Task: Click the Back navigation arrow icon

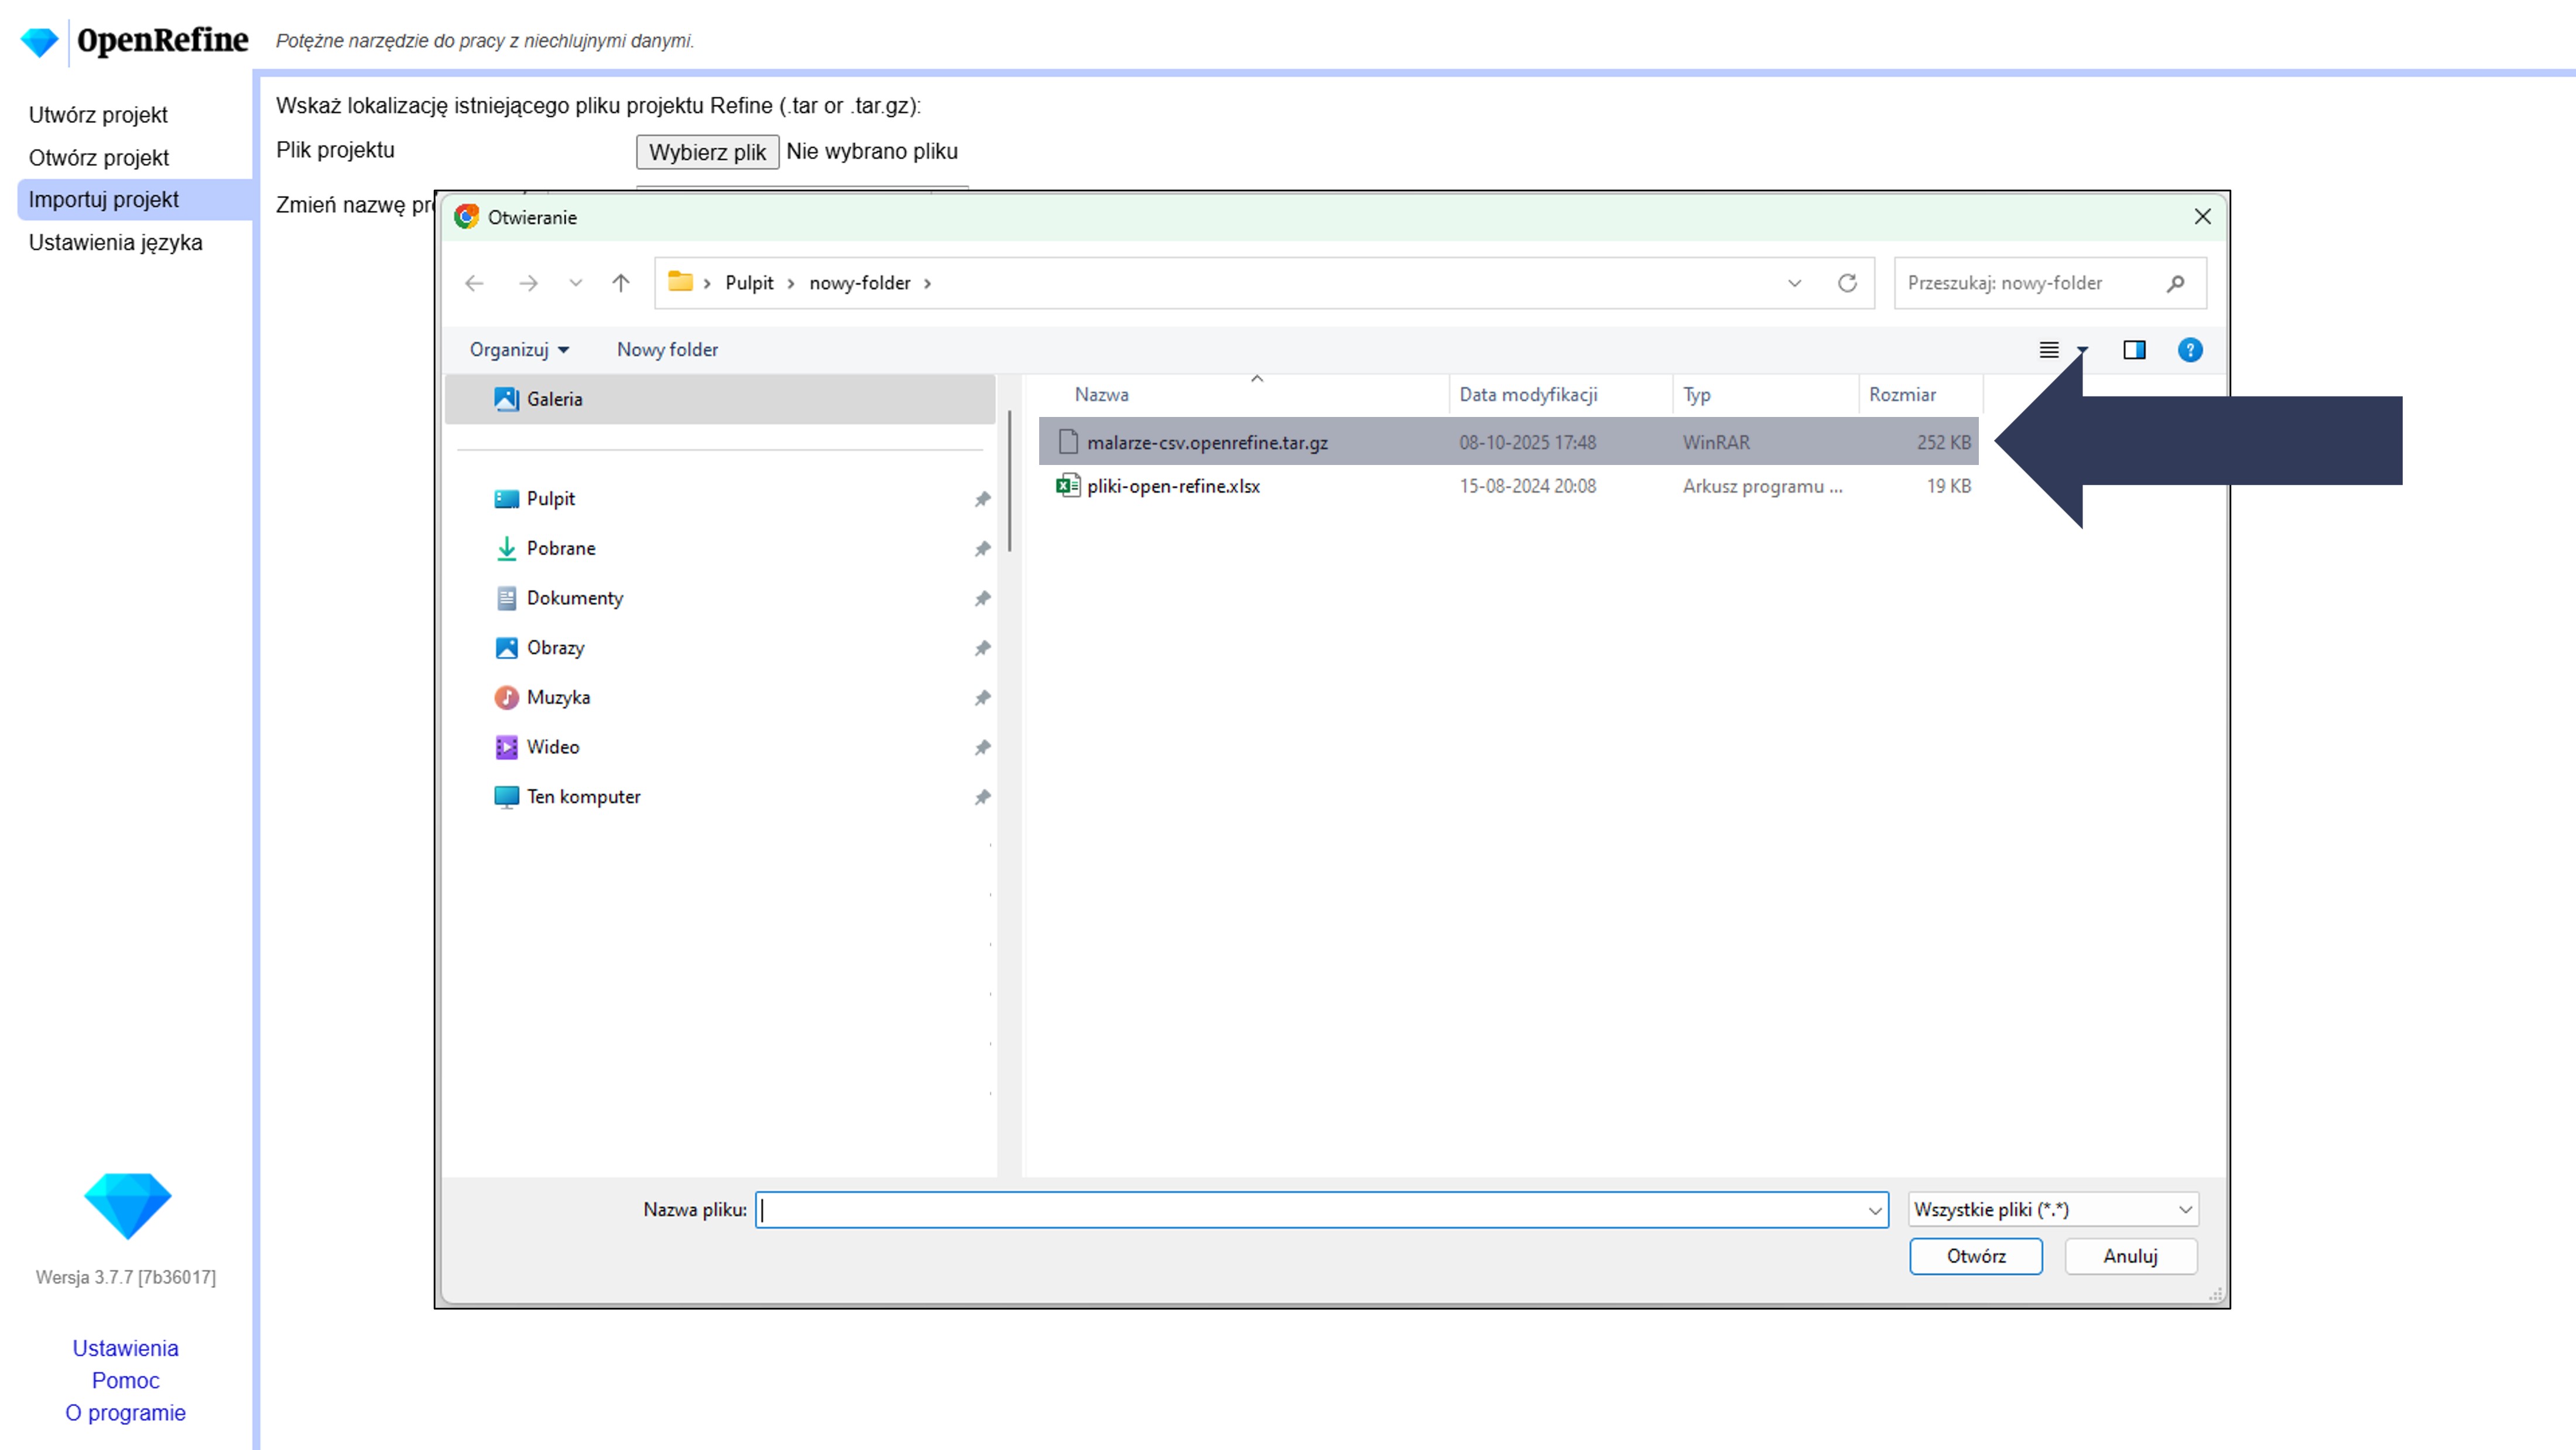Action: tap(474, 283)
